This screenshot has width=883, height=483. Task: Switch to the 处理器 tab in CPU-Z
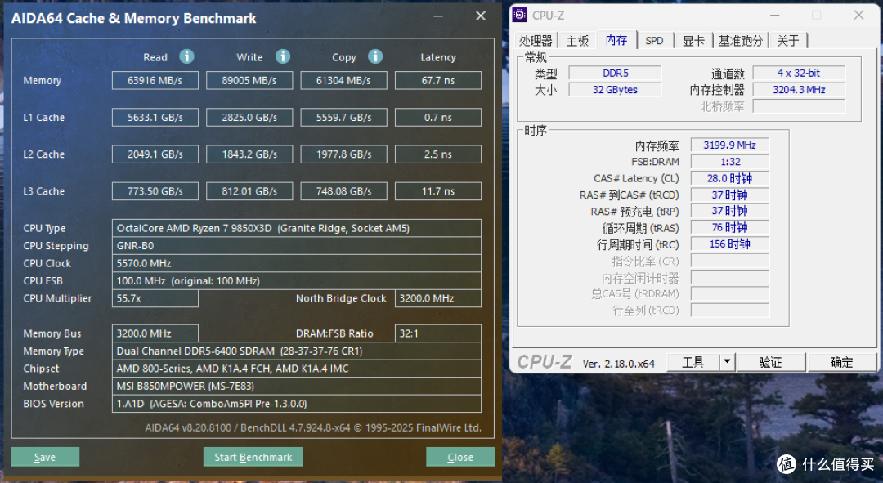coord(536,41)
